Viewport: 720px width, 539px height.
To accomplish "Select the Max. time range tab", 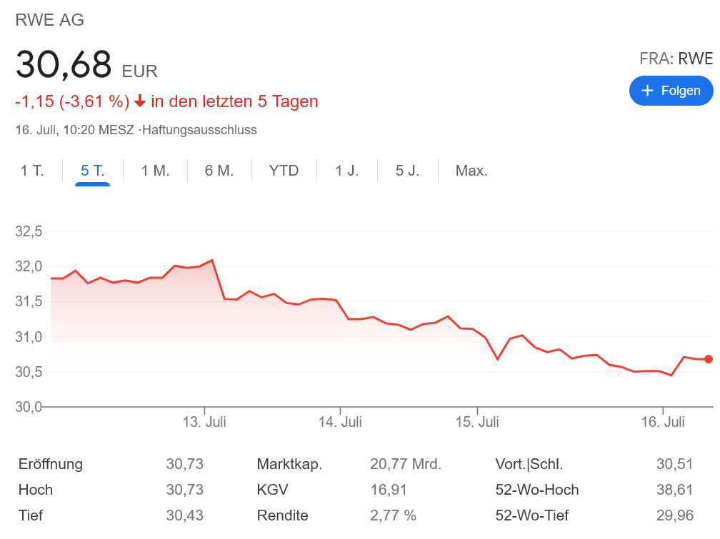I will click(x=471, y=171).
